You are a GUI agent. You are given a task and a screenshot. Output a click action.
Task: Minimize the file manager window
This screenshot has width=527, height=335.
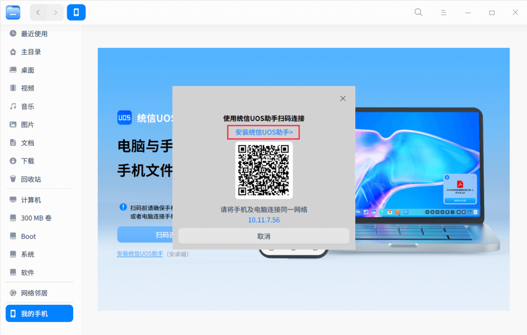point(468,12)
